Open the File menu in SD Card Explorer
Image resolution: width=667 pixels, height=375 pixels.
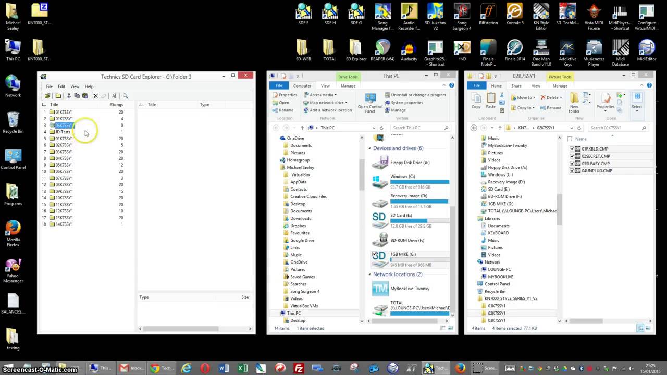[x=50, y=86]
